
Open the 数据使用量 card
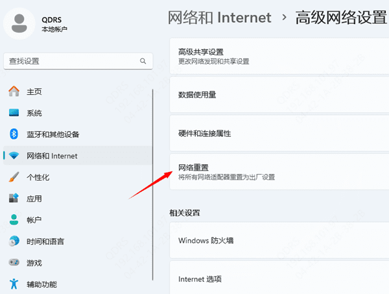tap(279, 95)
